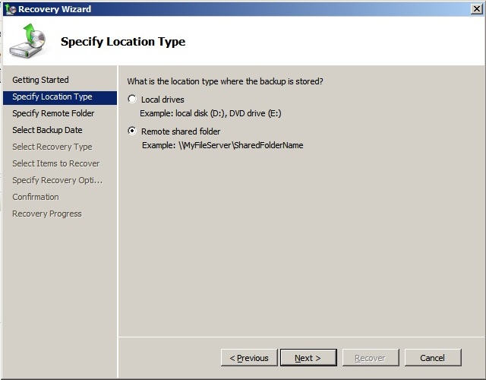Click the Confirmation step in sidebar
This screenshot has width=486, height=380.
pyautogui.click(x=36, y=197)
